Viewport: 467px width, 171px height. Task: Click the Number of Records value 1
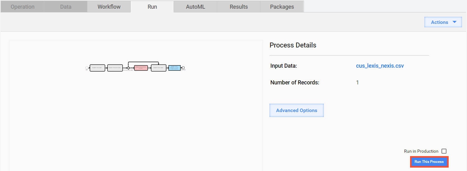pos(357,83)
